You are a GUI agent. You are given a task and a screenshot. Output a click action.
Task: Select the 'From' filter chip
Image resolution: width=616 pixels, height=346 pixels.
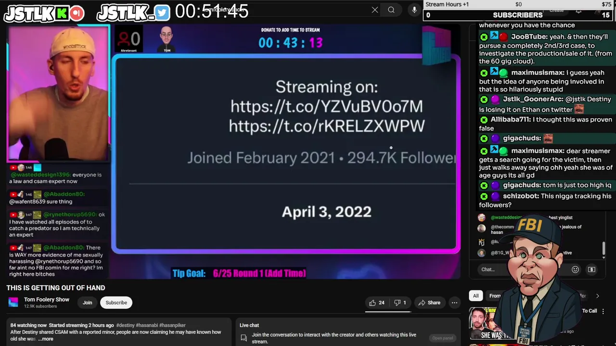tap(495, 296)
